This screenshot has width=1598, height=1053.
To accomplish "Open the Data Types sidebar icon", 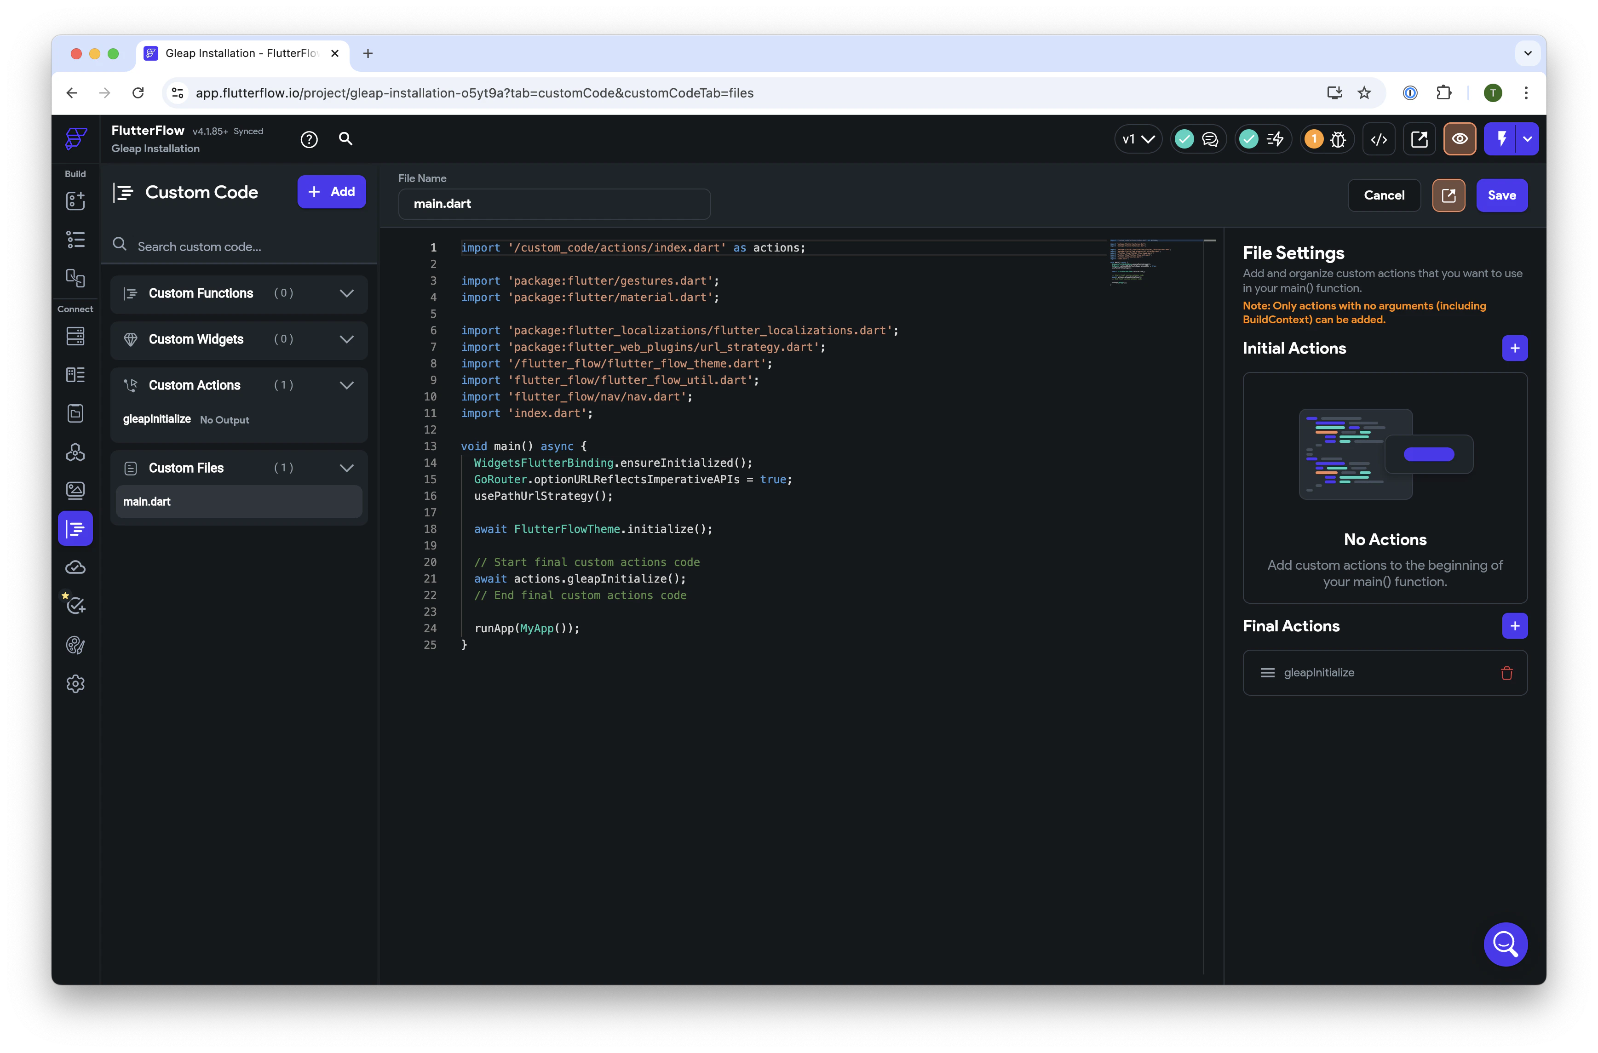I will (x=75, y=375).
